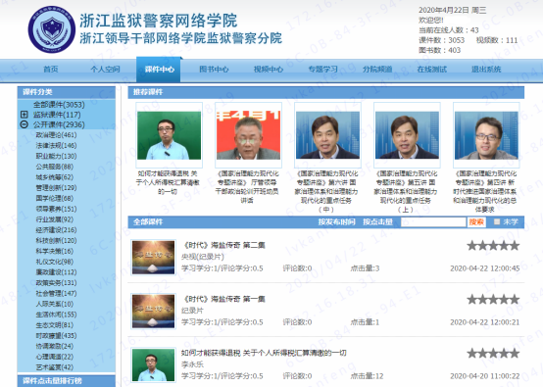This screenshot has height=388, width=543.
Task: Open course 《时代》海盐传奇 第二集
Action: point(223,245)
